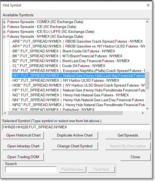Select ARE~.FUT_SPREAD.NYMEX RBOB Gasoline Crack Spread
This screenshot has width=155, height=181.
pyautogui.click(x=77, y=41)
